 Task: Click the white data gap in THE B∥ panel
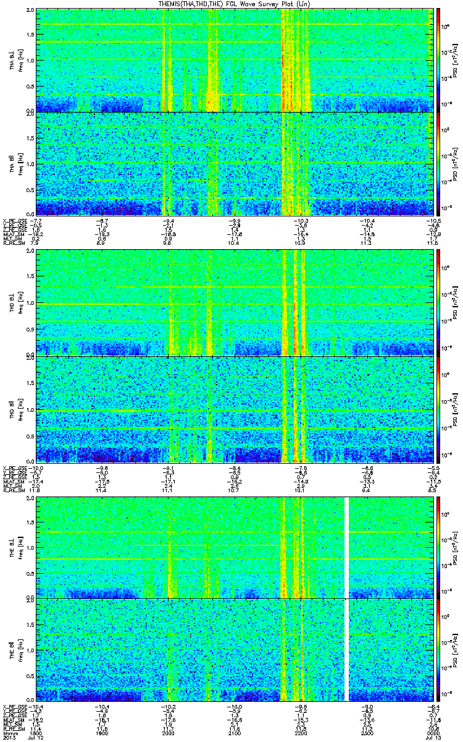346,651
